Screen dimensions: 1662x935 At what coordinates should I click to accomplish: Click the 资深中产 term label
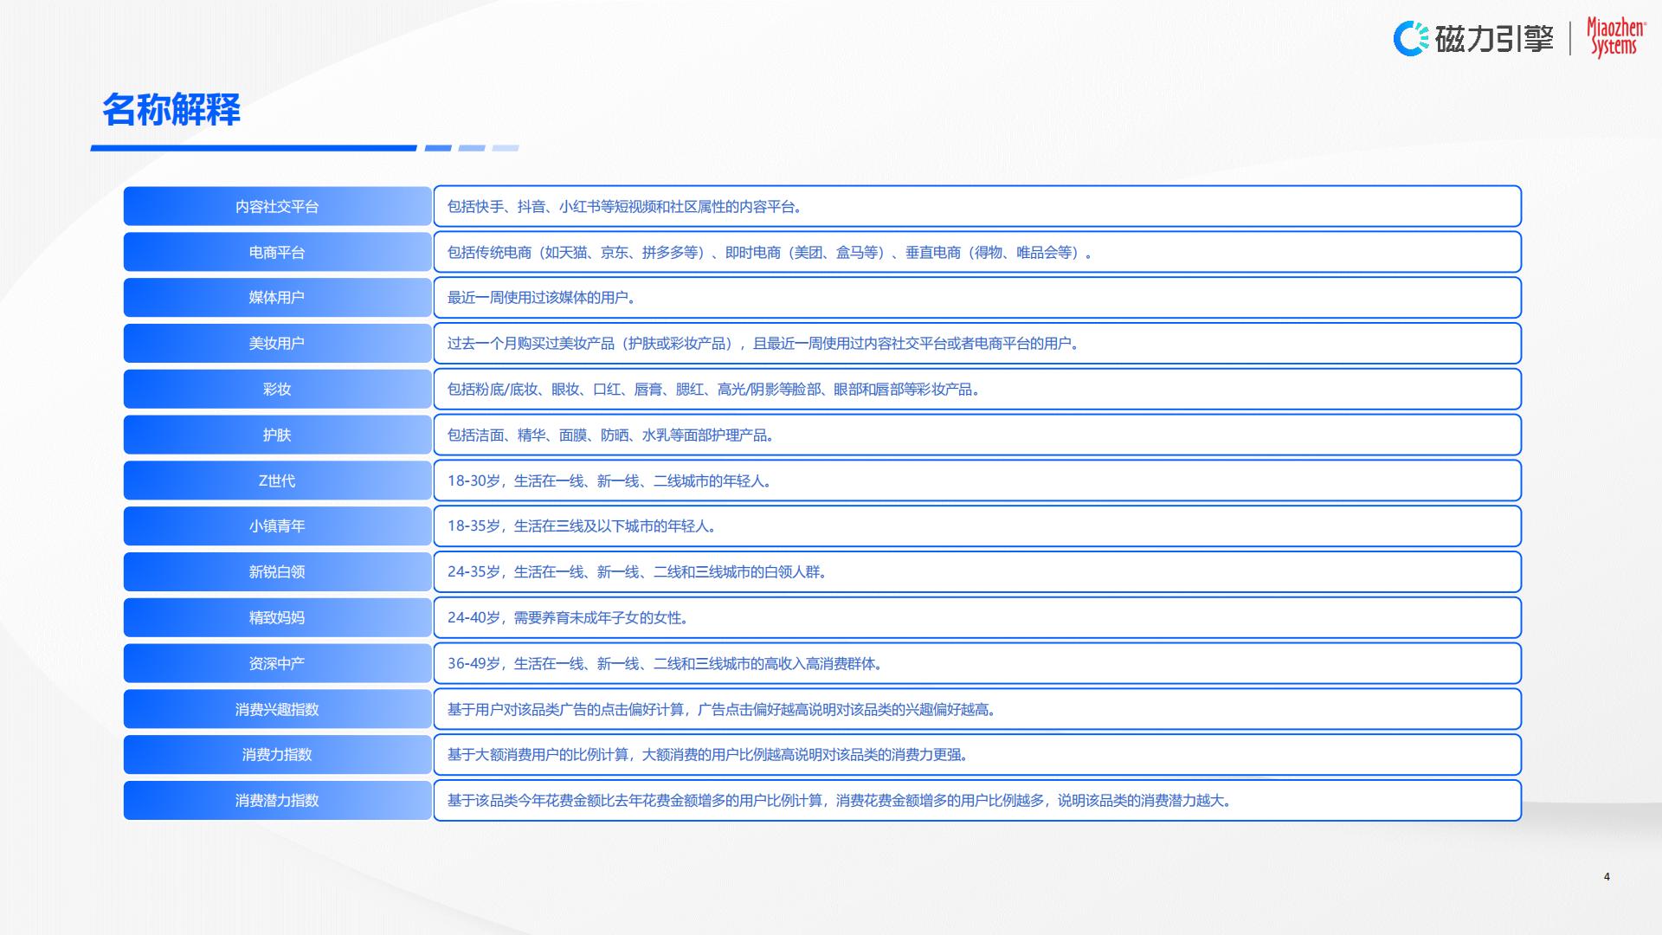277,664
